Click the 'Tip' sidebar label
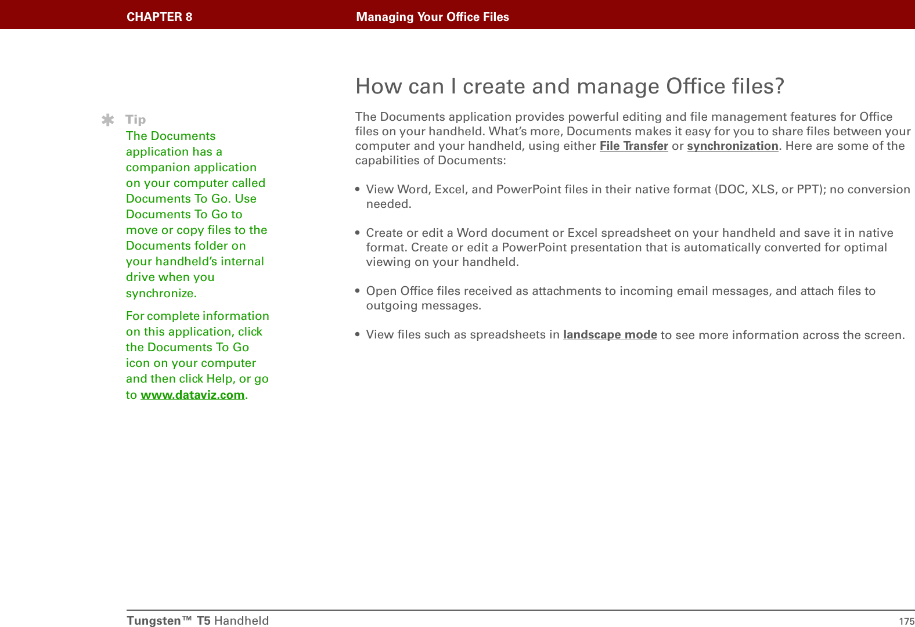915x627 pixels. tap(136, 120)
